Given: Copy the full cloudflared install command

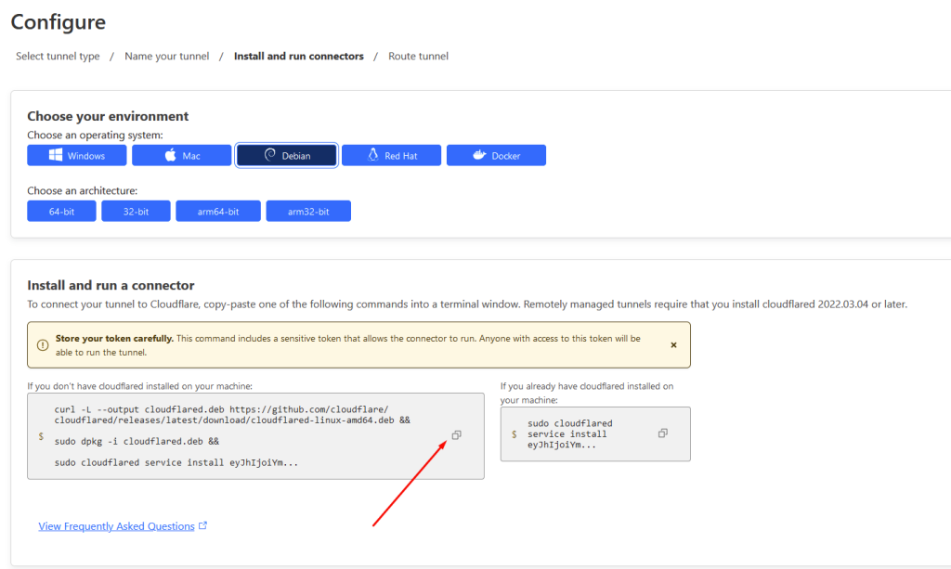Looking at the screenshot, I should tap(456, 435).
